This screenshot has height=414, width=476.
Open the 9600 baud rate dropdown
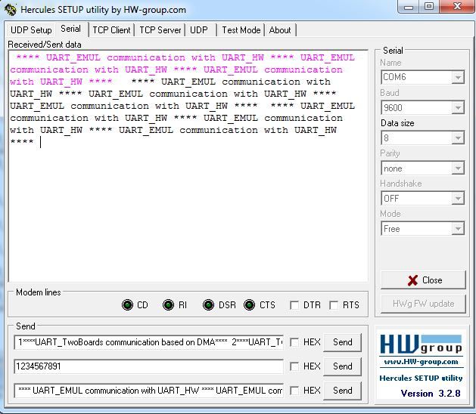pos(458,107)
